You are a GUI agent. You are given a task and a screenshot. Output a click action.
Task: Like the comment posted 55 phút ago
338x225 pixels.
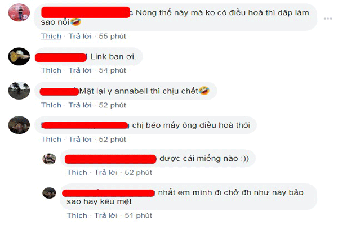(x=51, y=36)
